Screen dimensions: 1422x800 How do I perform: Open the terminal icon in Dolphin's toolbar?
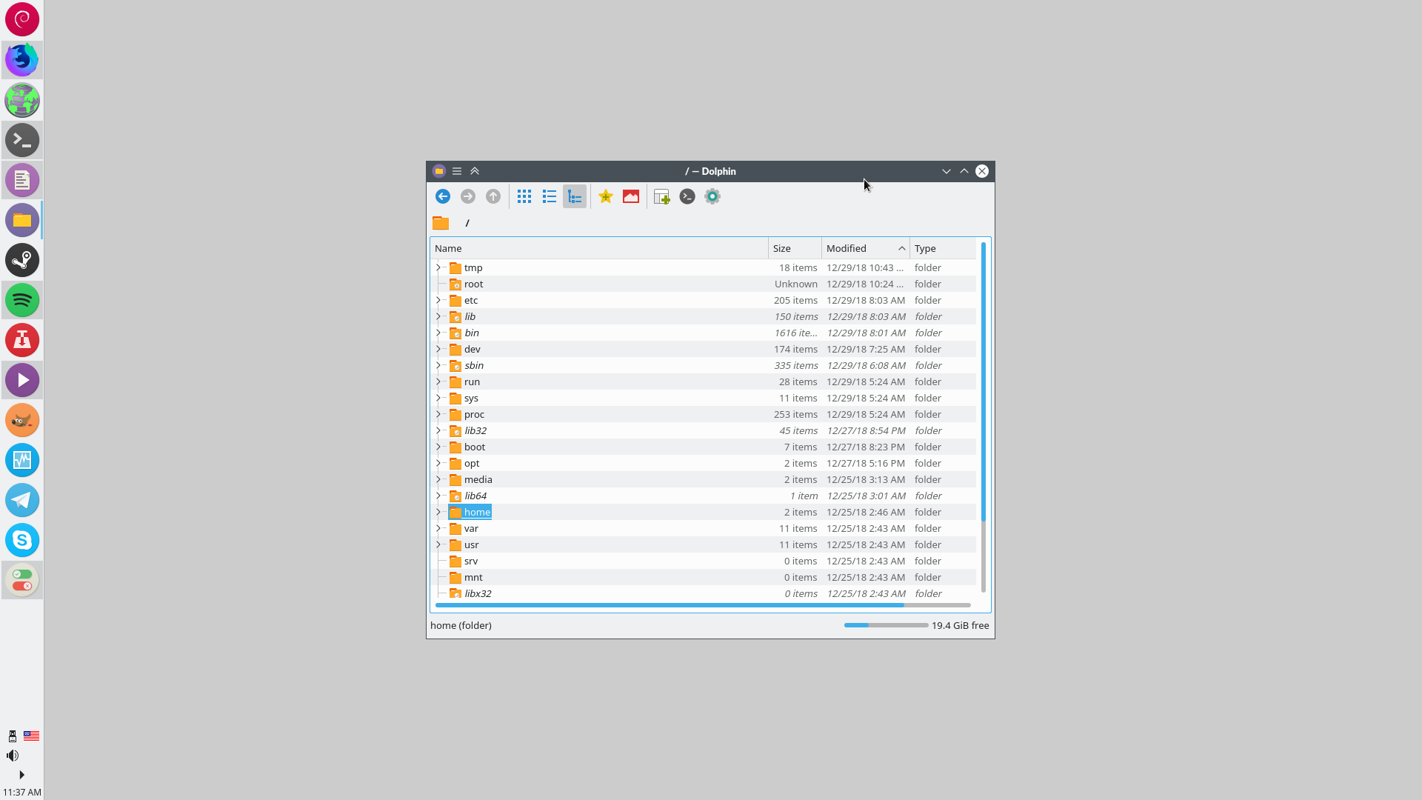[687, 196]
